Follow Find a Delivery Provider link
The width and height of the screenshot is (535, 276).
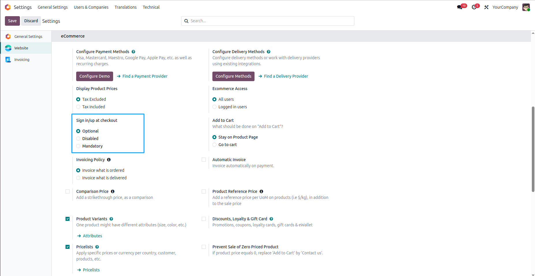click(x=283, y=76)
